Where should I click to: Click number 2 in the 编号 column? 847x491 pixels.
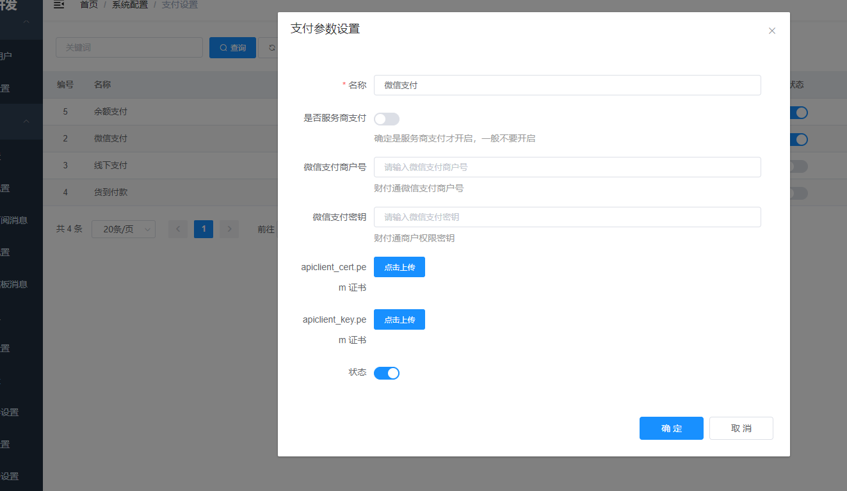pos(65,138)
